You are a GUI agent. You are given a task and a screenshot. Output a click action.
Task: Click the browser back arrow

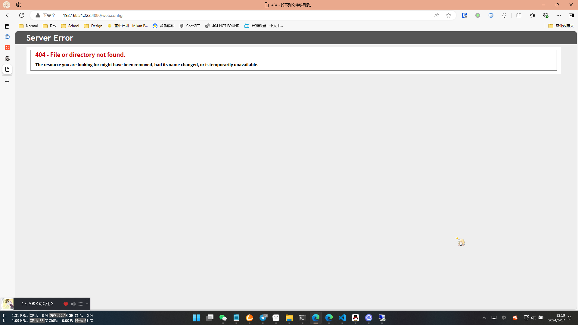pyautogui.click(x=8, y=15)
